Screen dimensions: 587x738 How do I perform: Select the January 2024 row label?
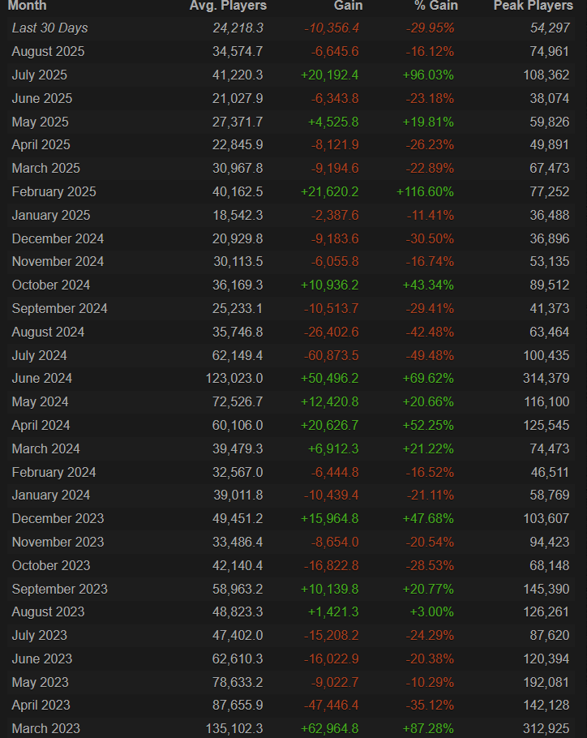[51, 495]
